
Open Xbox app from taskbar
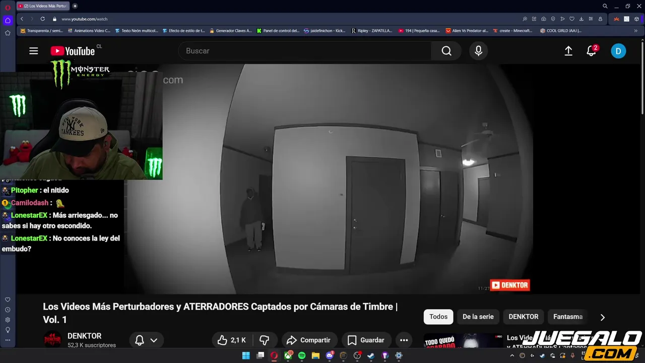[288, 355]
